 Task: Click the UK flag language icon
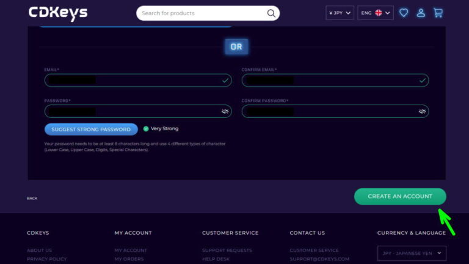[x=379, y=13]
